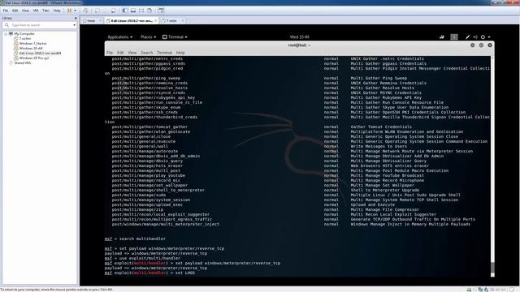Open VMware Tabs menu
The image size is (520, 292).
[45, 11]
